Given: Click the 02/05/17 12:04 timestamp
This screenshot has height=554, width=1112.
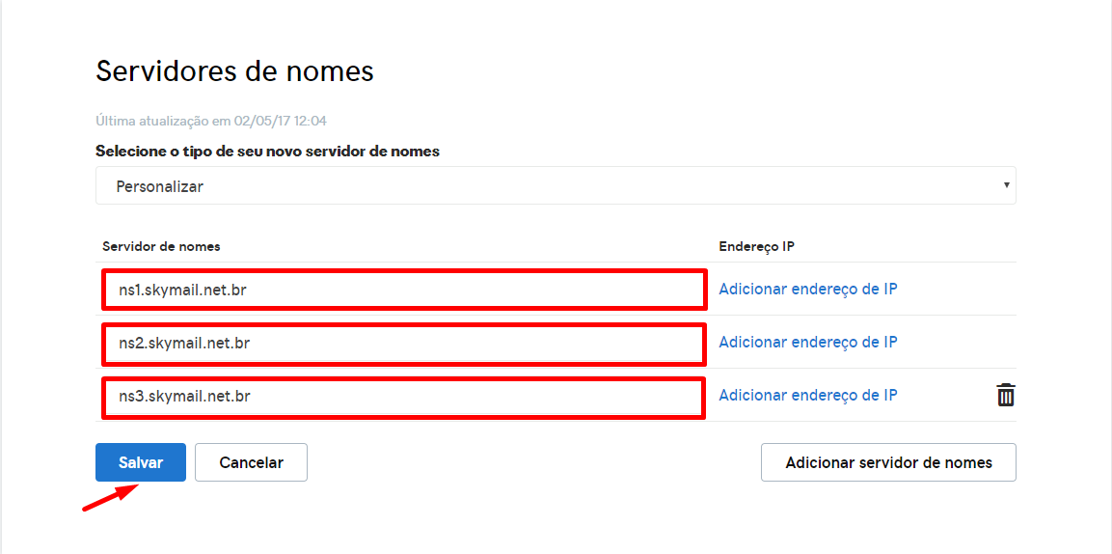Looking at the screenshot, I should pyautogui.click(x=286, y=121).
